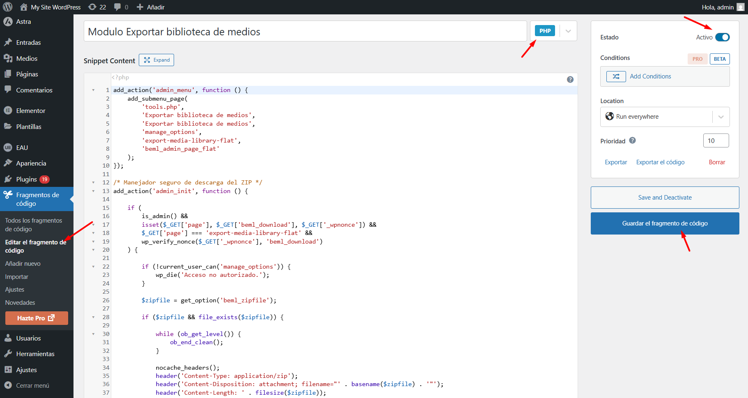The height and width of the screenshot is (398, 748).
Task: Click the help question mark in the editor
Action: click(570, 79)
